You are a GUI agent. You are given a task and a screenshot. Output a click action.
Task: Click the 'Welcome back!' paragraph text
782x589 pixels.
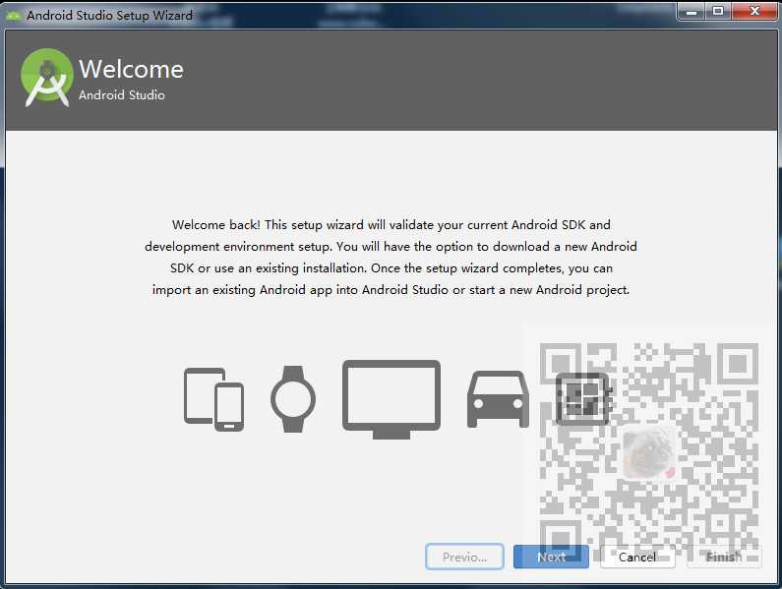[391, 257]
